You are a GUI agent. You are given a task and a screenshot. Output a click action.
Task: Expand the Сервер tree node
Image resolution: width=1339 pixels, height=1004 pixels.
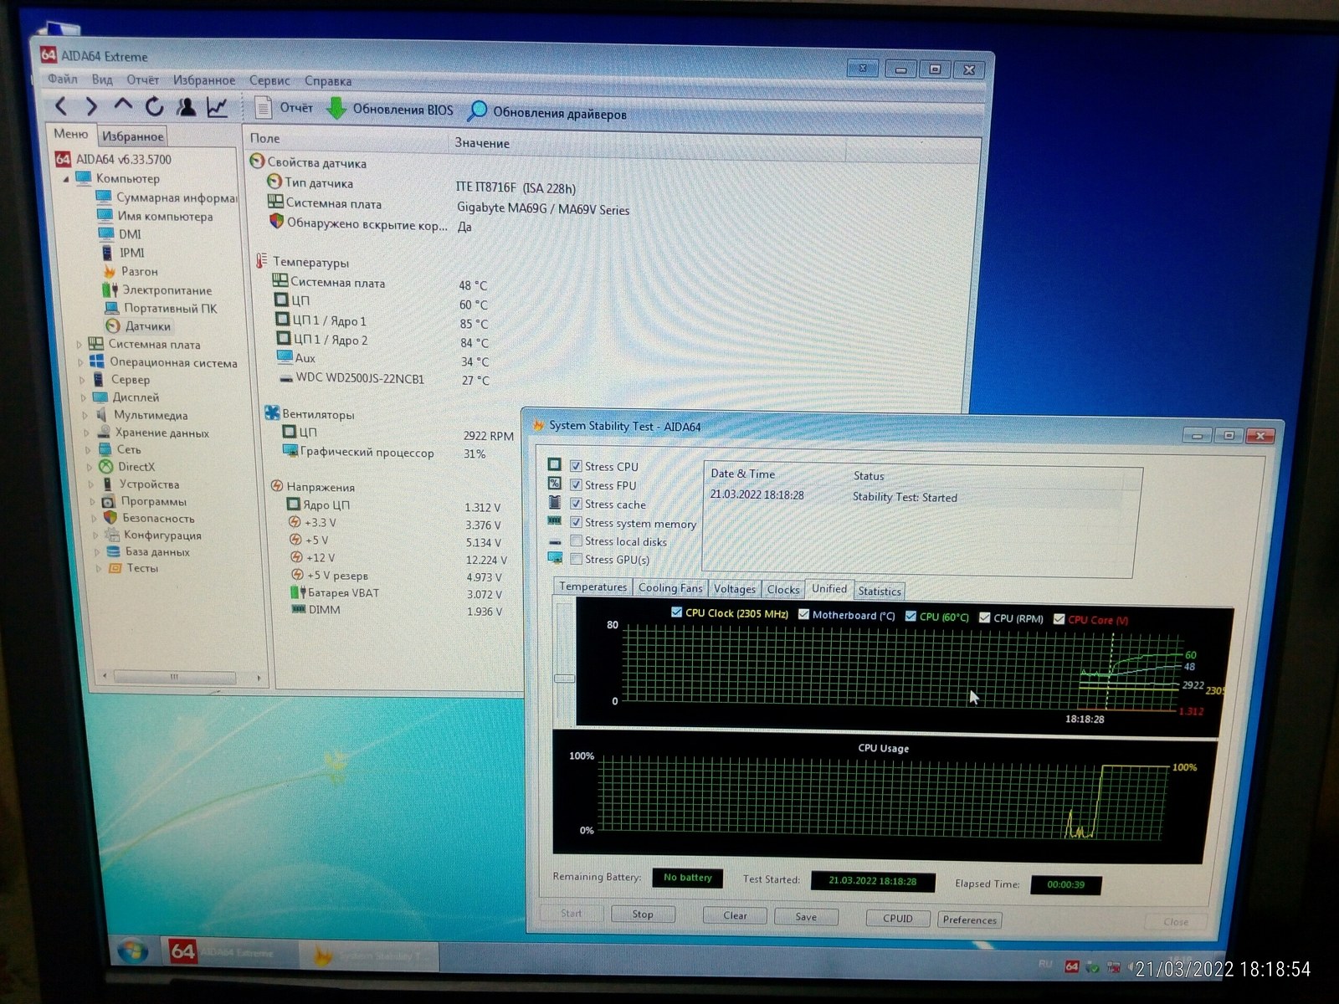pyautogui.click(x=83, y=380)
